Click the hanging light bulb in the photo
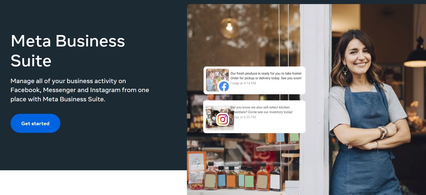This screenshot has height=195, width=426. pyautogui.click(x=230, y=27)
